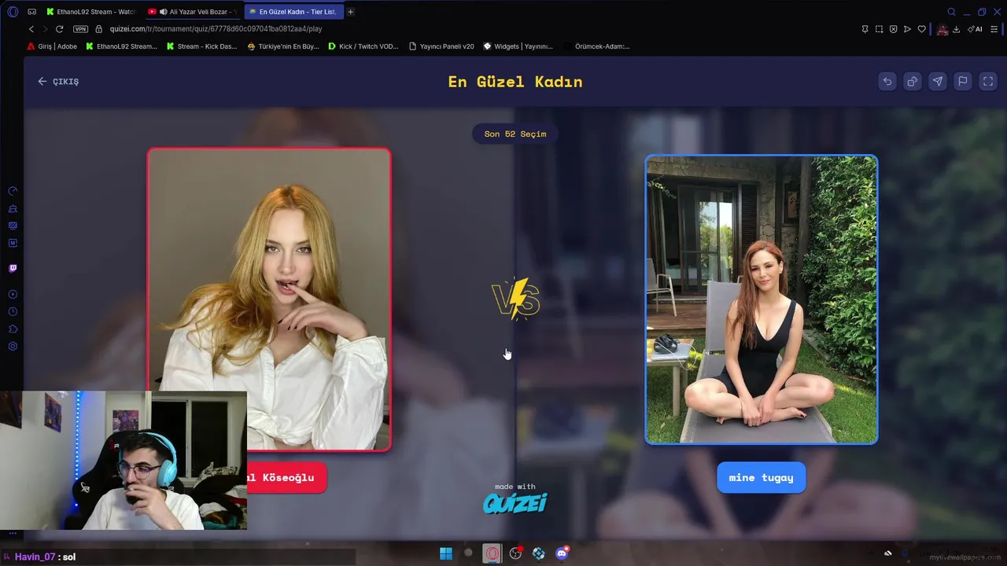This screenshot has width=1007, height=566.
Task: Click the undo last choice icon
Action: 887,81
